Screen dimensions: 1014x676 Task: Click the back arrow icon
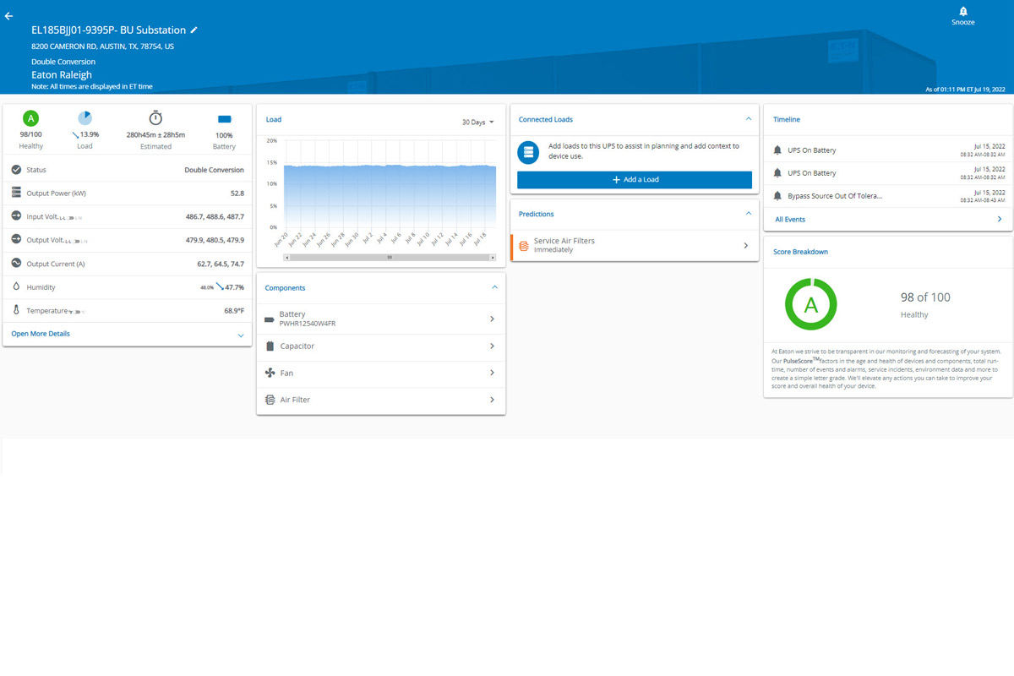9,16
